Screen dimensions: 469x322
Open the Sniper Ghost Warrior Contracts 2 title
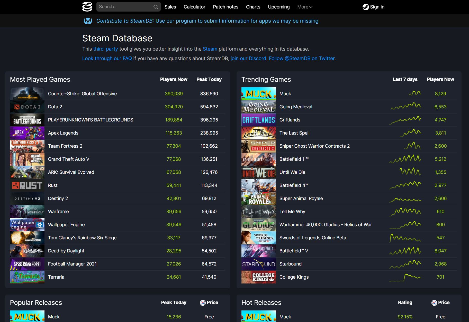[314, 146]
